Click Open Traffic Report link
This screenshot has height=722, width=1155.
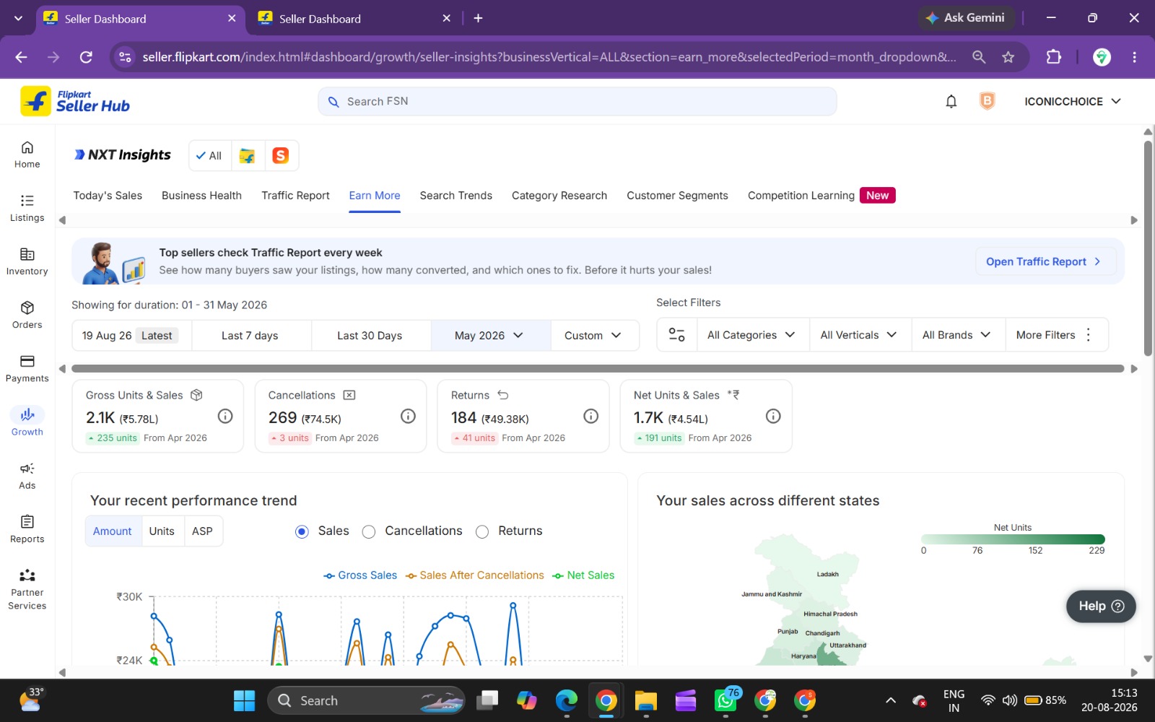pos(1045,261)
